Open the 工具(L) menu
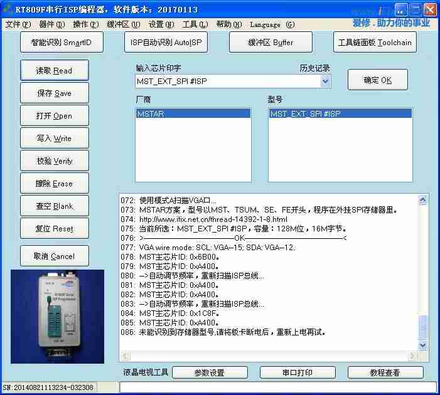 tap(195, 24)
